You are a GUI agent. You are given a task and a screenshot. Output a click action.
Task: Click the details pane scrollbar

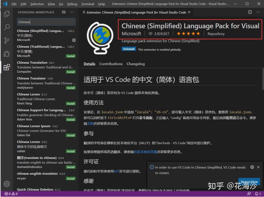click(263, 79)
